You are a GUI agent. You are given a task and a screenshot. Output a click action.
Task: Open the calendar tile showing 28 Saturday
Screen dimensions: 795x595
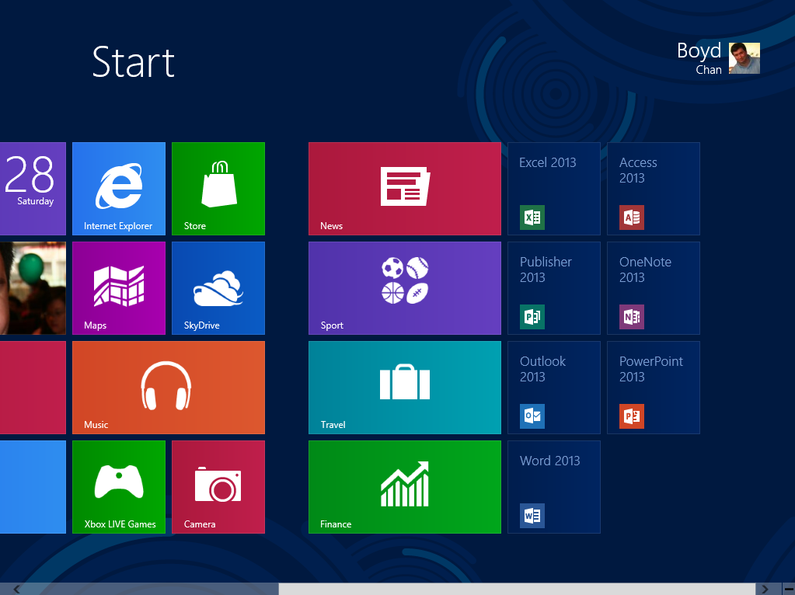coord(33,189)
